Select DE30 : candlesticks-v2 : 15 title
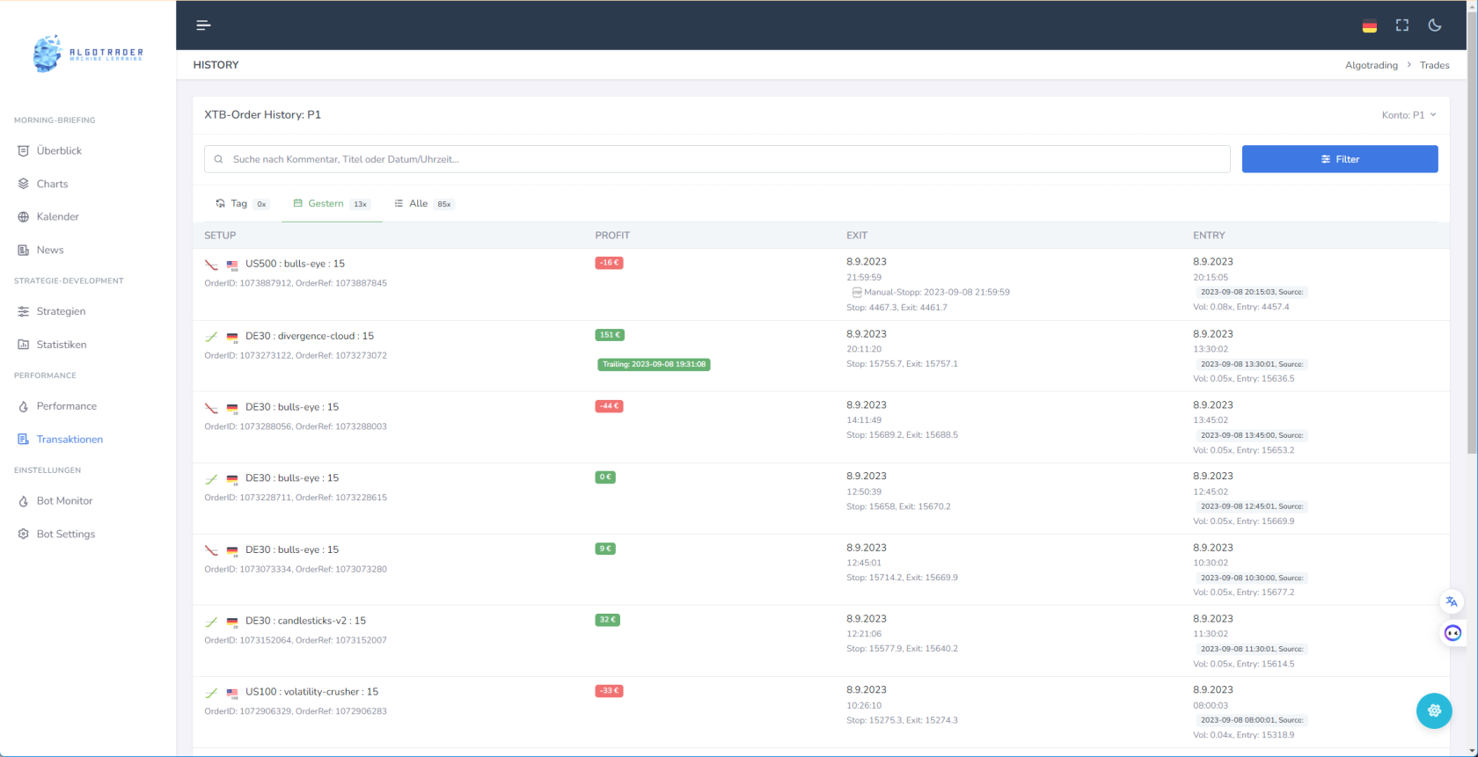 (305, 621)
